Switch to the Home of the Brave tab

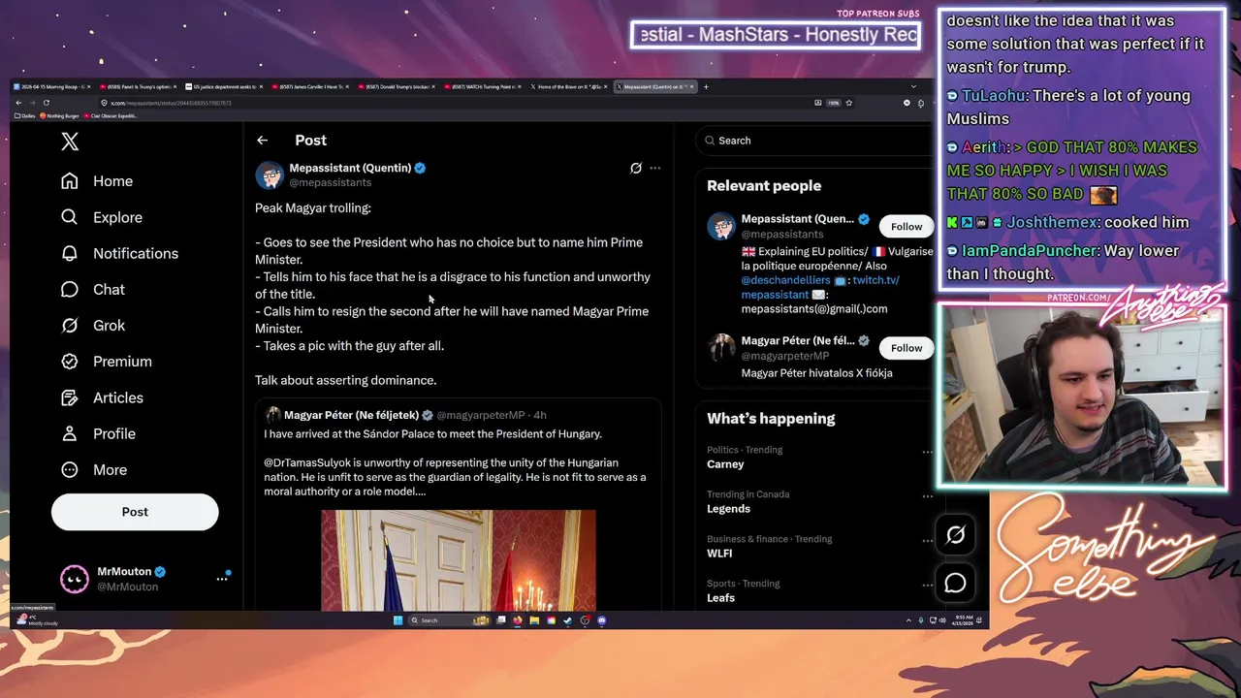coord(570,87)
